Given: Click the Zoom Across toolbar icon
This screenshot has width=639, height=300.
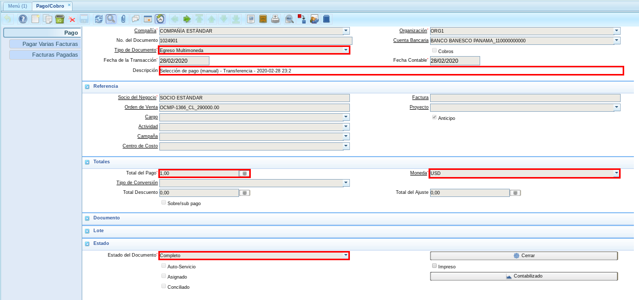Looking at the screenshot, I should coord(290,19).
